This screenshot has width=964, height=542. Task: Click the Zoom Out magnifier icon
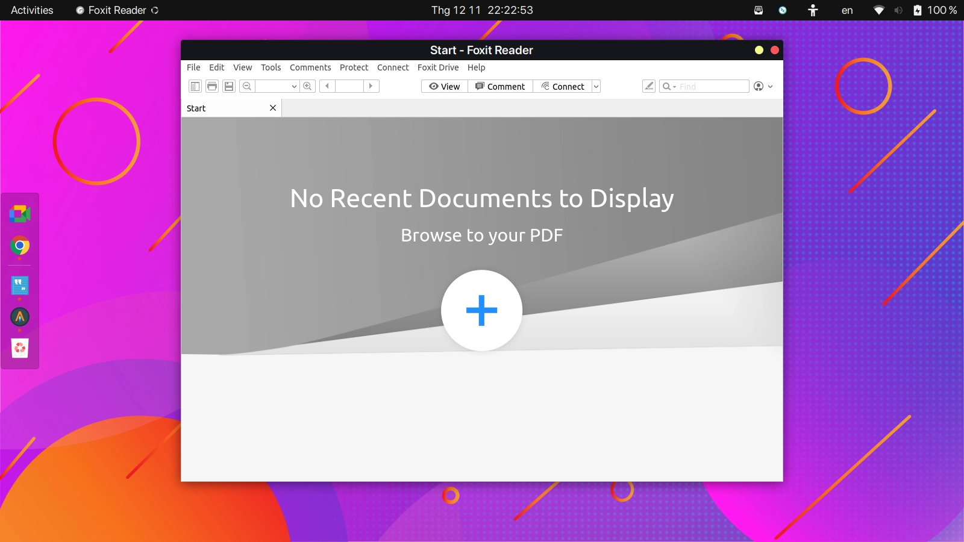click(x=247, y=86)
